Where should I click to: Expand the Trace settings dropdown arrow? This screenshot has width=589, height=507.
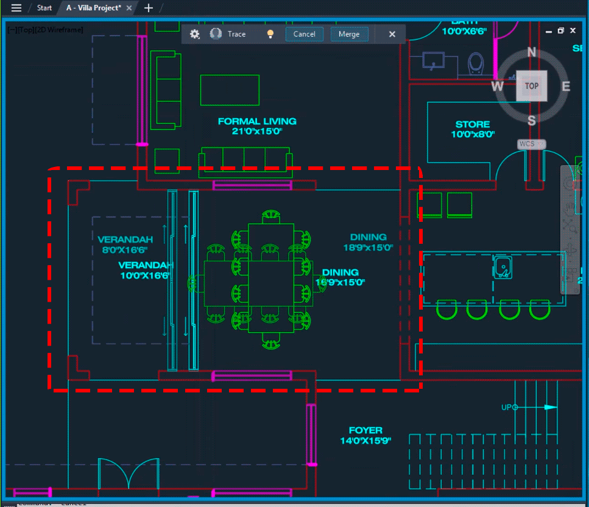199,38
